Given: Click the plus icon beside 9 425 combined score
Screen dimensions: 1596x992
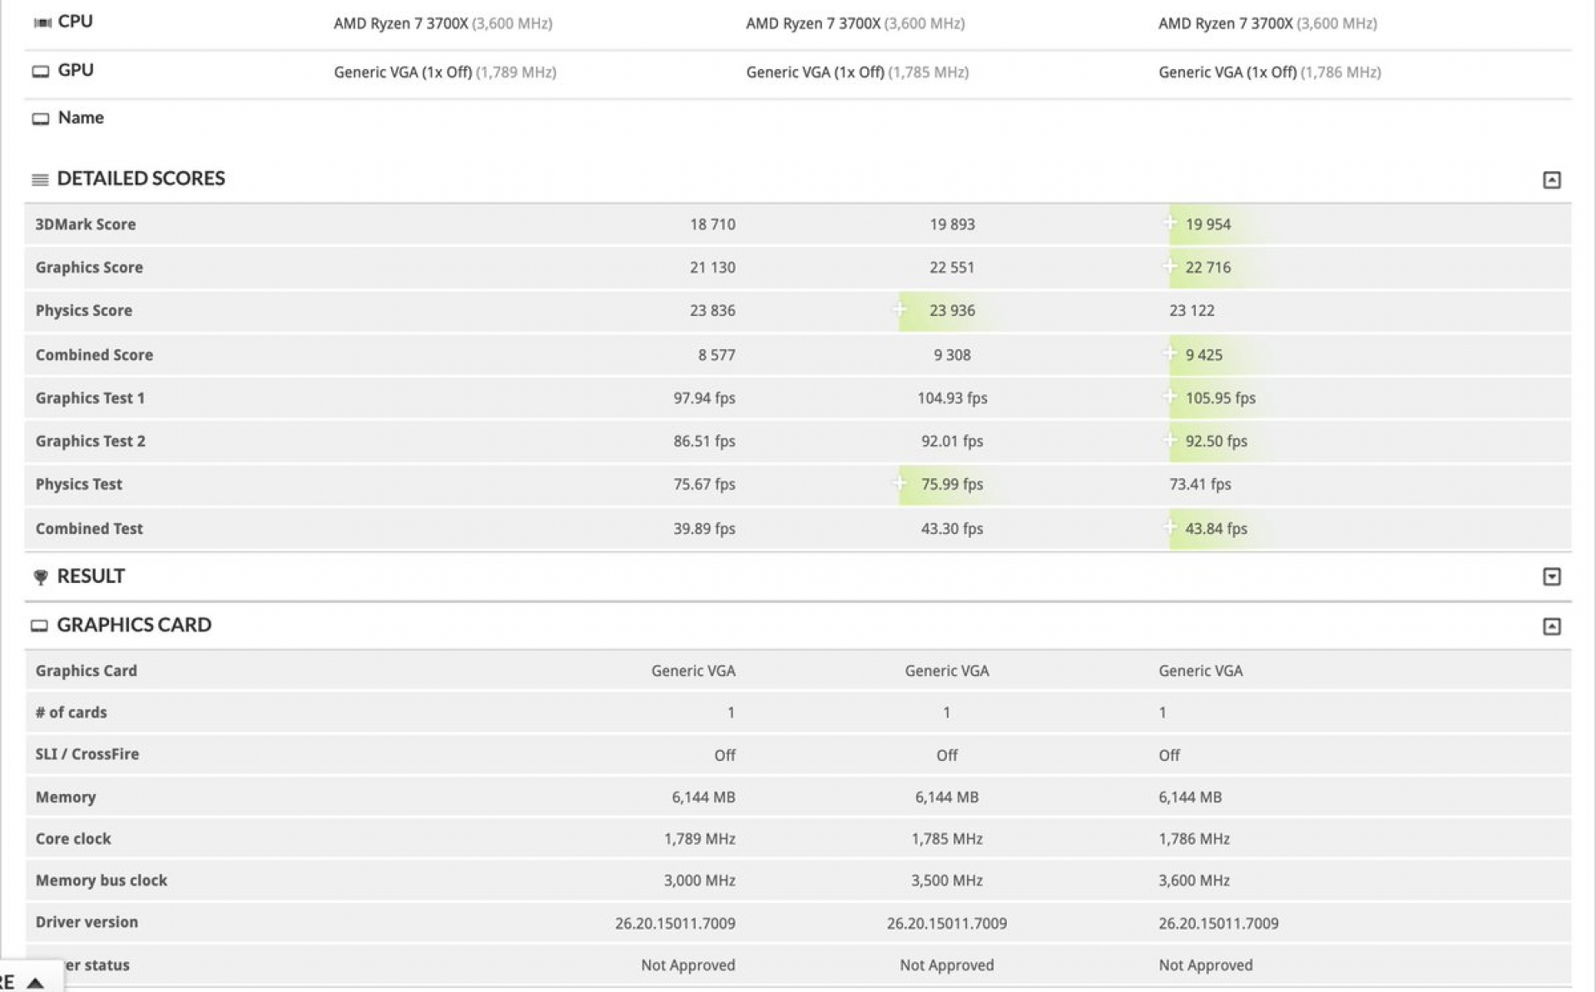Looking at the screenshot, I should pos(1170,353).
